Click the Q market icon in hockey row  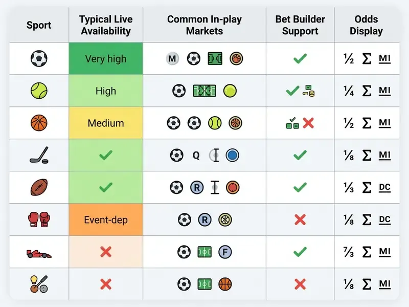[x=196, y=156]
